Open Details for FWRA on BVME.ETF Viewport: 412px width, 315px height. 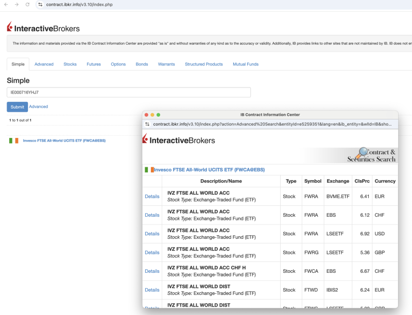[152, 196]
